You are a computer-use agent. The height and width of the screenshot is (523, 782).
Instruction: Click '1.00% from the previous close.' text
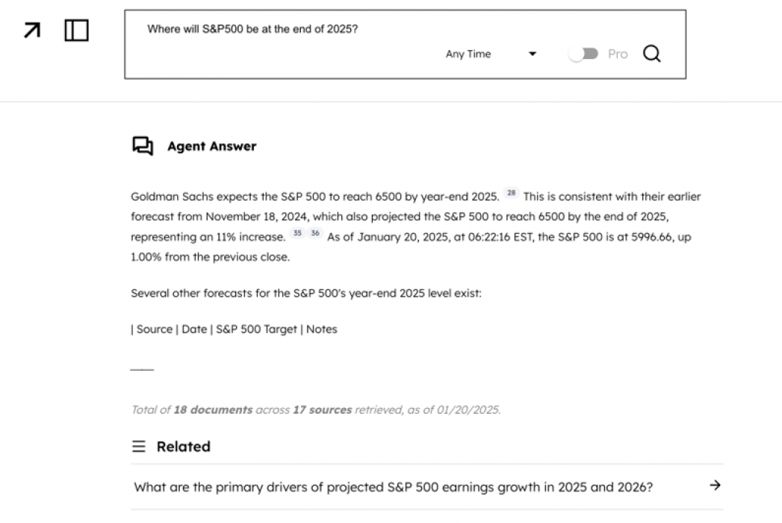coord(210,257)
